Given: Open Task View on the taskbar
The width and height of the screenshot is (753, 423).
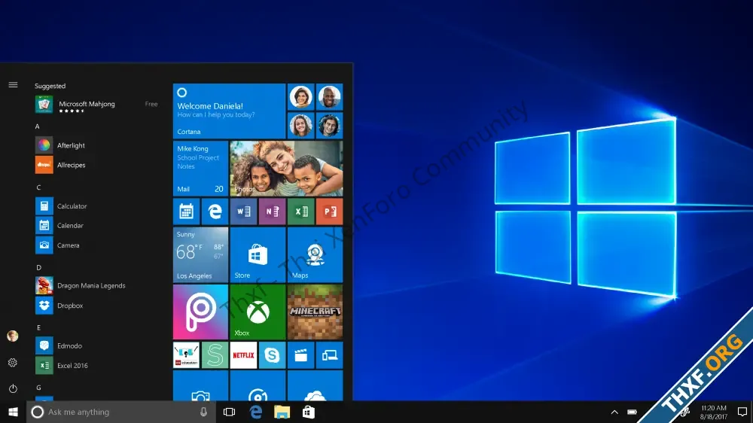Looking at the screenshot, I should coord(229,412).
